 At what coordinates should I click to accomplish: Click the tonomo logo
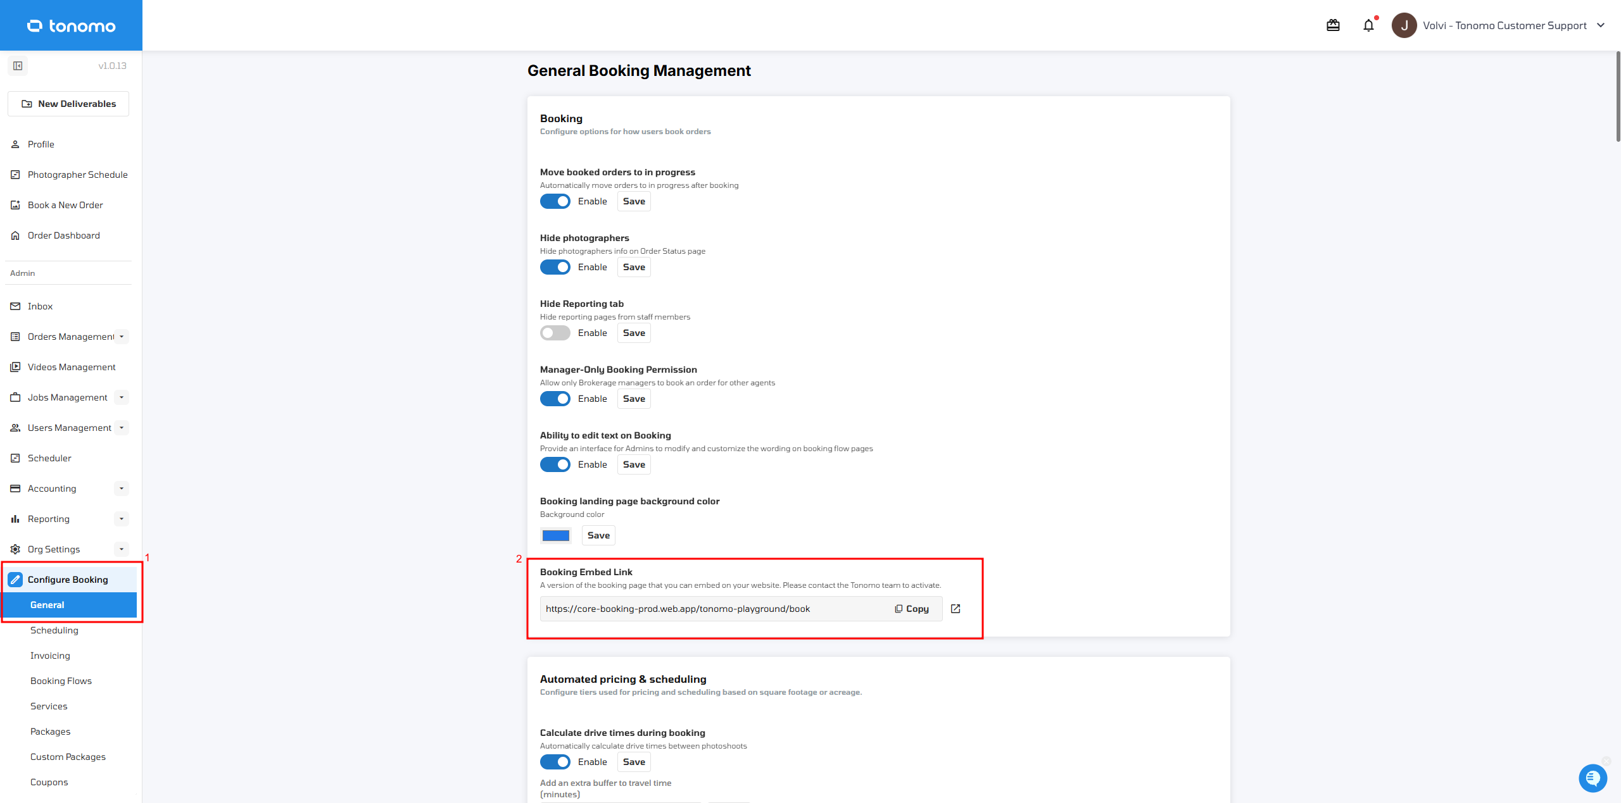pos(71,26)
